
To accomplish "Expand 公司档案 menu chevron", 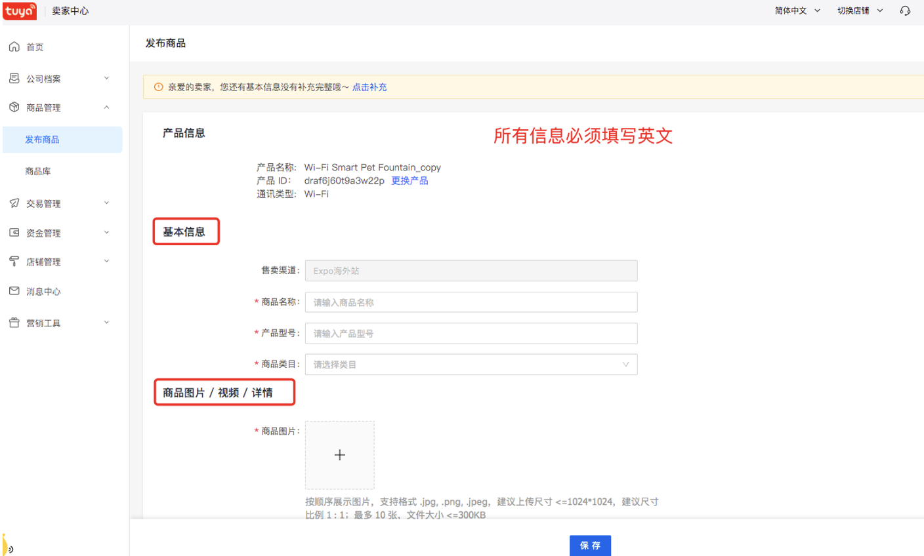I will point(106,78).
